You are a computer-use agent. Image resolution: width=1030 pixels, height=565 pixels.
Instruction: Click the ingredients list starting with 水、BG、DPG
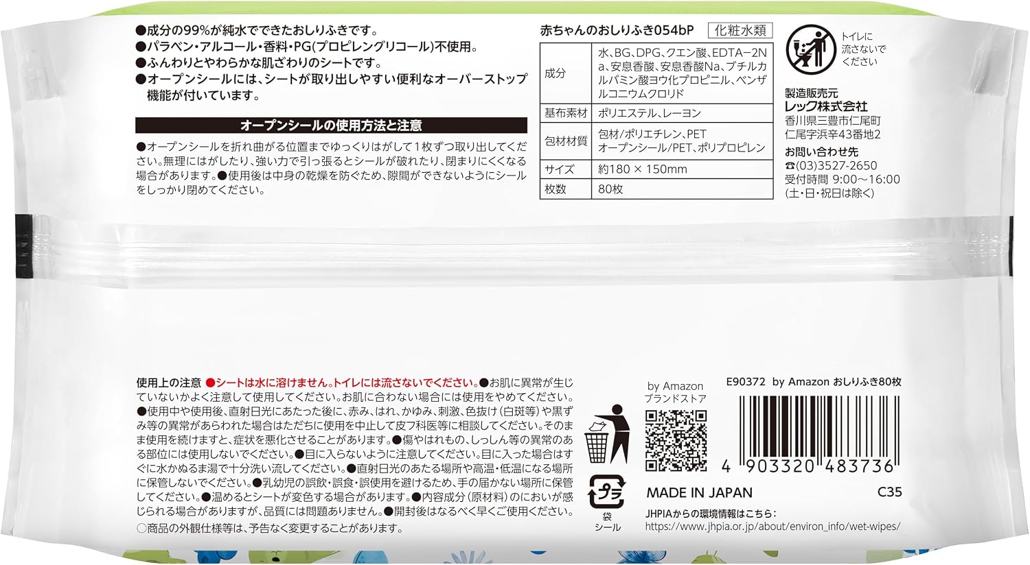click(682, 73)
